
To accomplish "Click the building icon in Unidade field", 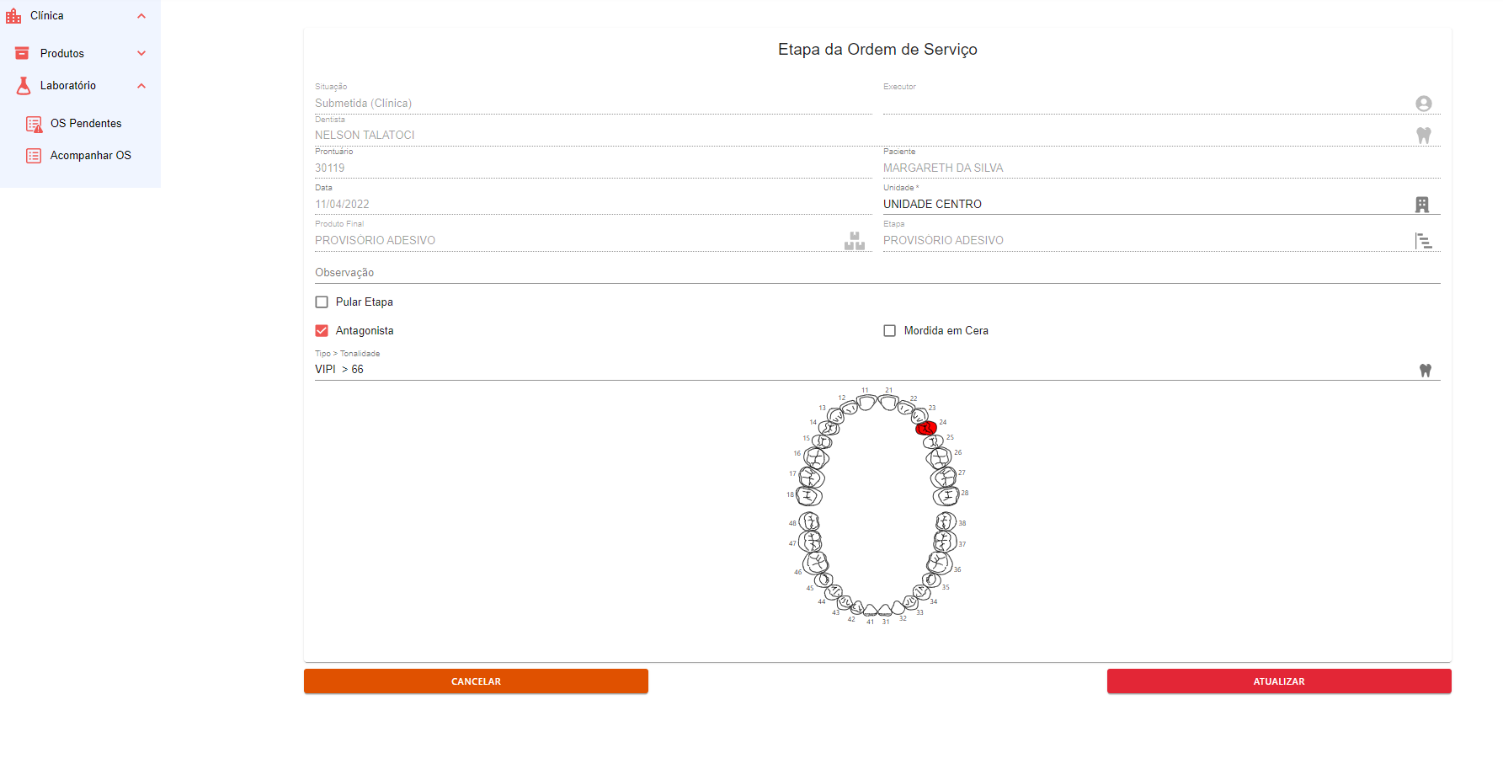I will tap(1421, 205).
